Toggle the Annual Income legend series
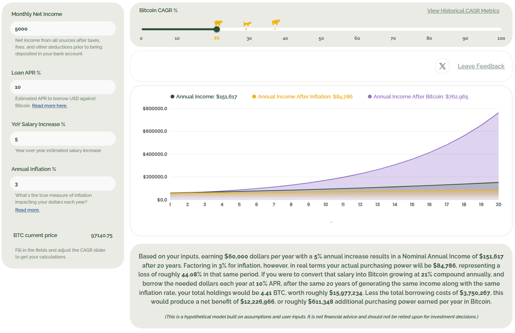The height and width of the screenshot is (333, 515). tap(204, 97)
